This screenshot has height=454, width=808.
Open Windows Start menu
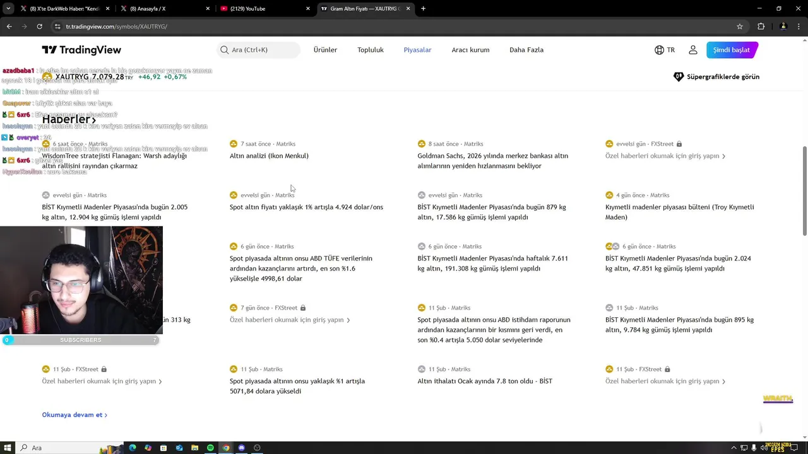[8, 448]
